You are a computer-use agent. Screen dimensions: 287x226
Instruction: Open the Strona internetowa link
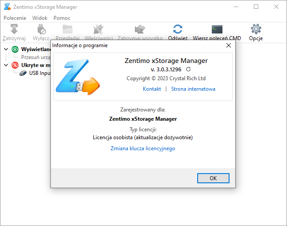[x=193, y=89]
